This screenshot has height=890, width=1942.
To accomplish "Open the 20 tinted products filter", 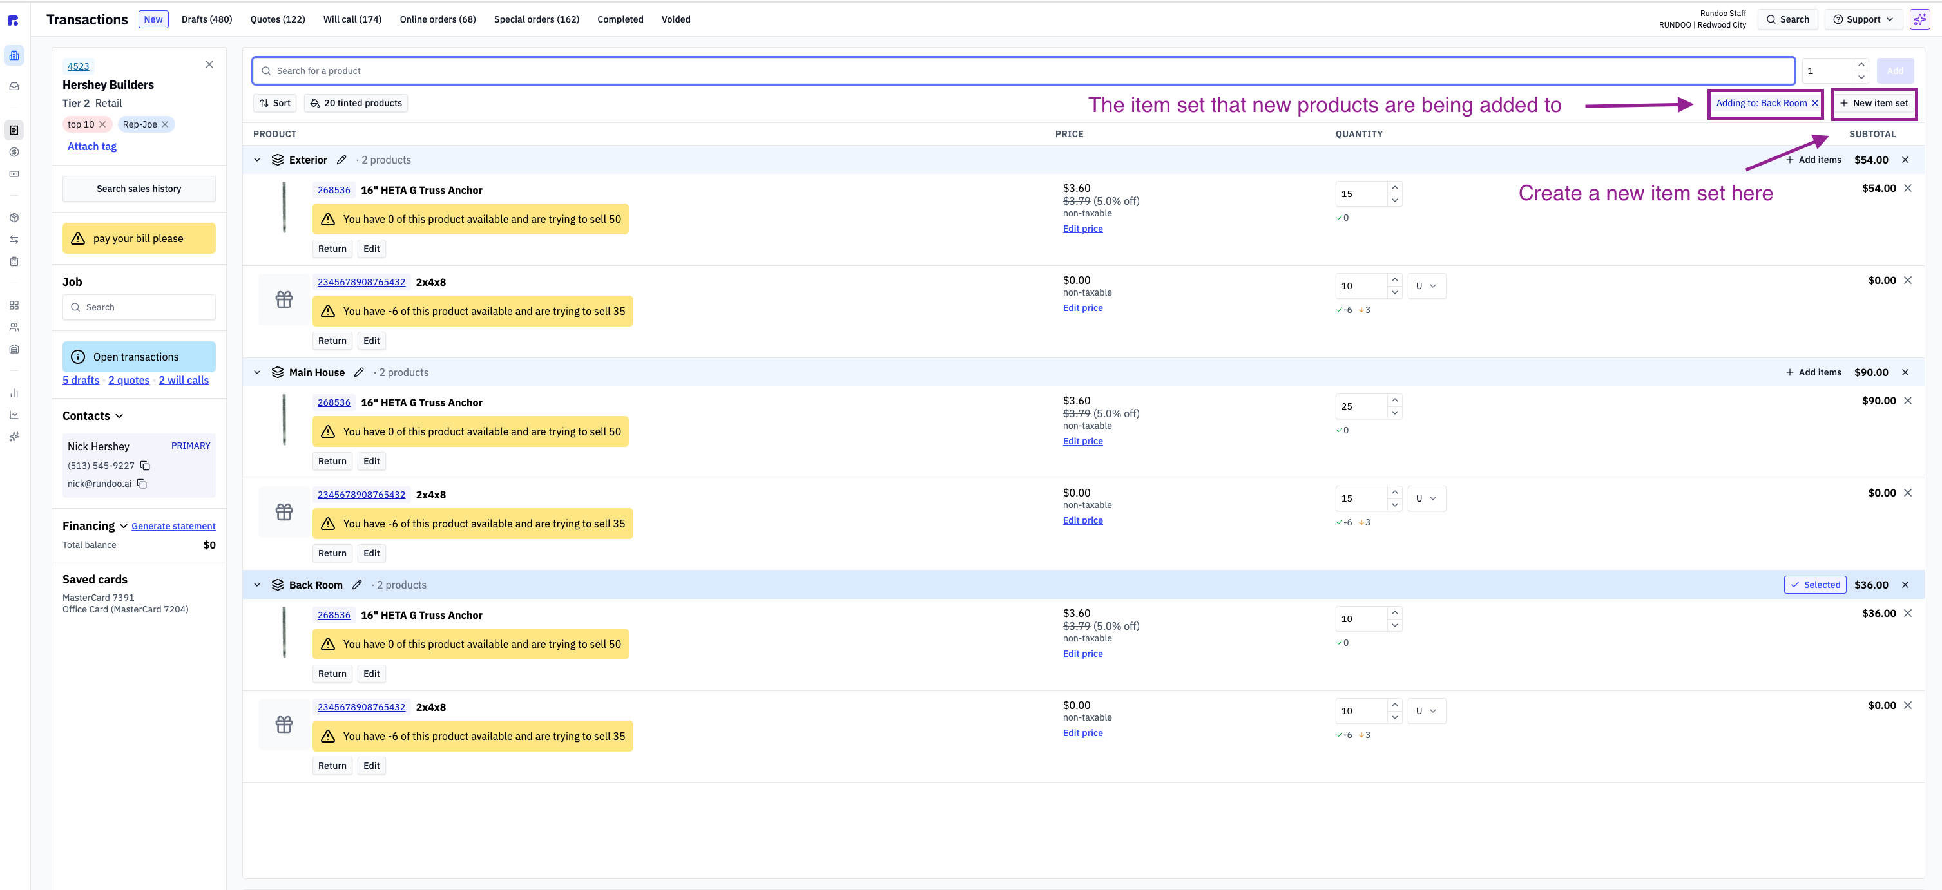I will click(x=356, y=103).
